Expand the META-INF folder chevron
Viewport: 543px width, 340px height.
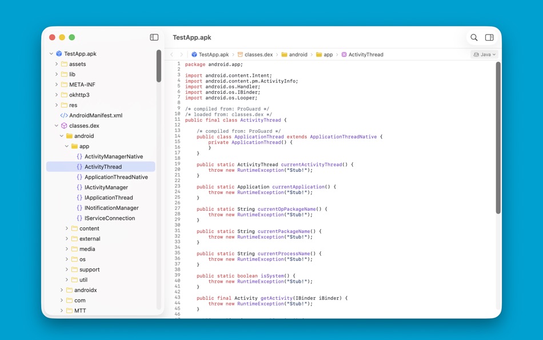point(57,84)
